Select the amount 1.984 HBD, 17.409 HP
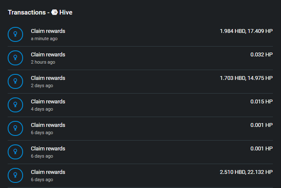 click(x=246, y=31)
